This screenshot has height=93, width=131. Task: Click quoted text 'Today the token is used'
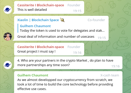62,31
